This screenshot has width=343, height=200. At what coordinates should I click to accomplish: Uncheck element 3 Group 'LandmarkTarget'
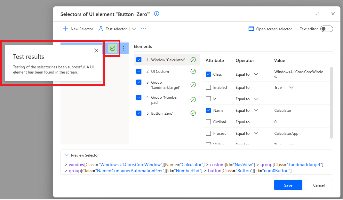(139, 82)
